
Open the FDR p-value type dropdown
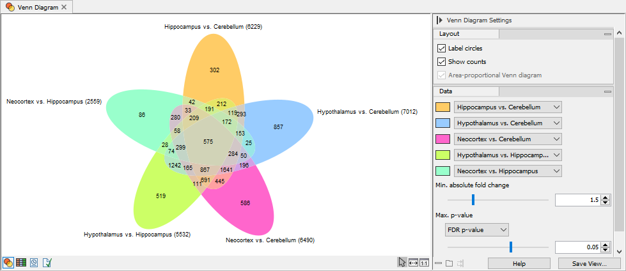(477, 229)
